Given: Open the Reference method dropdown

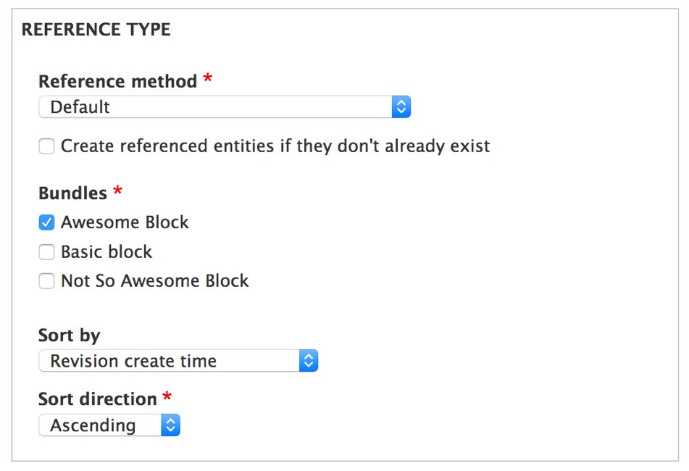Looking at the screenshot, I should point(225,107).
